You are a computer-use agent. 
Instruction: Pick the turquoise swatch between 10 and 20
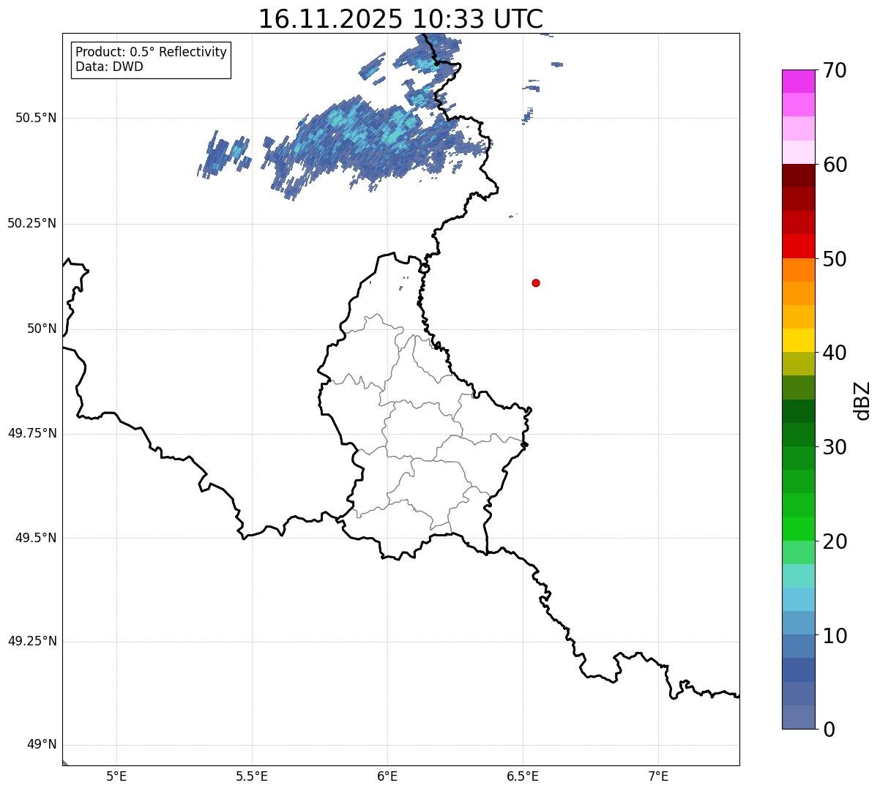coord(798,576)
